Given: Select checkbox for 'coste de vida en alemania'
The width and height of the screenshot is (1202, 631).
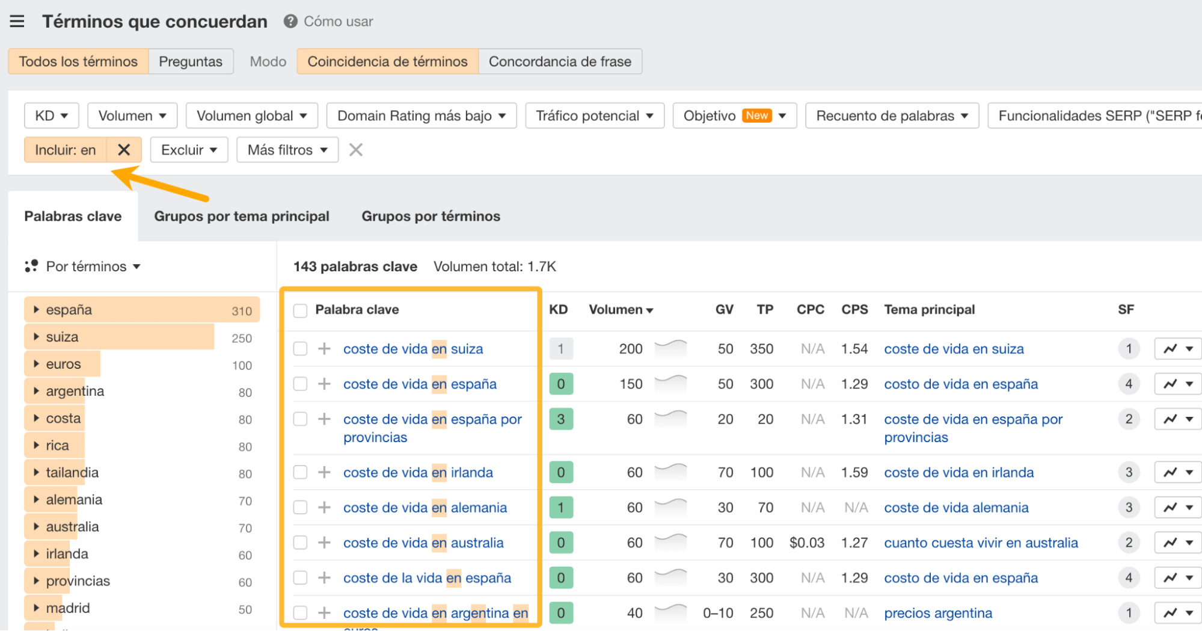Looking at the screenshot, I should click(x=300, y=508).
